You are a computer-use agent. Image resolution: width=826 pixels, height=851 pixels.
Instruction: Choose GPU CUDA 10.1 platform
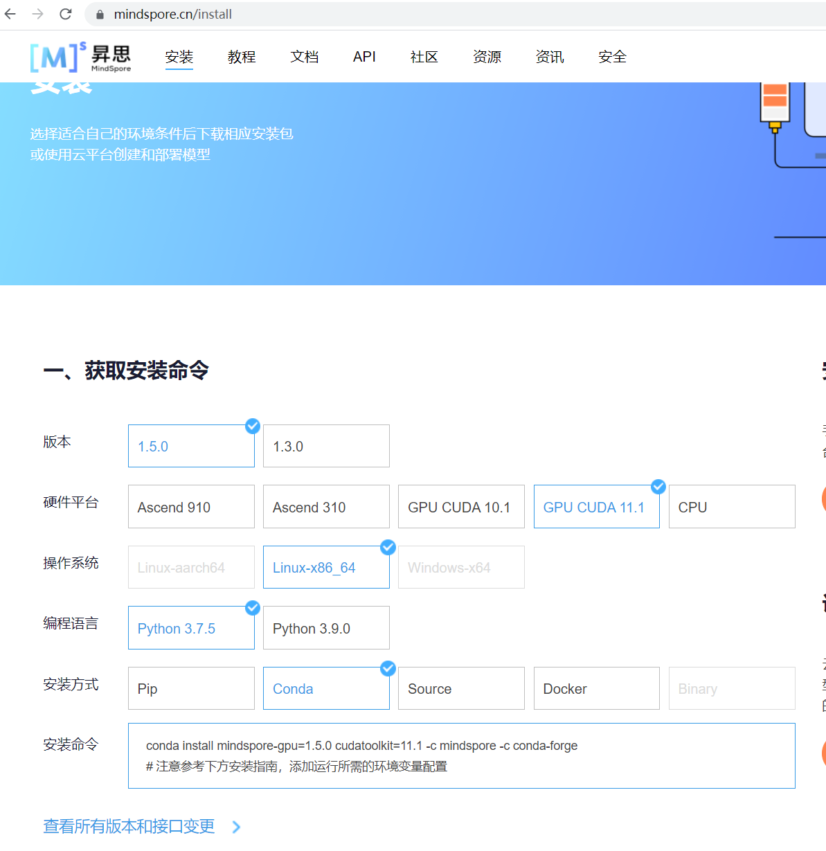tap(461, 507)
